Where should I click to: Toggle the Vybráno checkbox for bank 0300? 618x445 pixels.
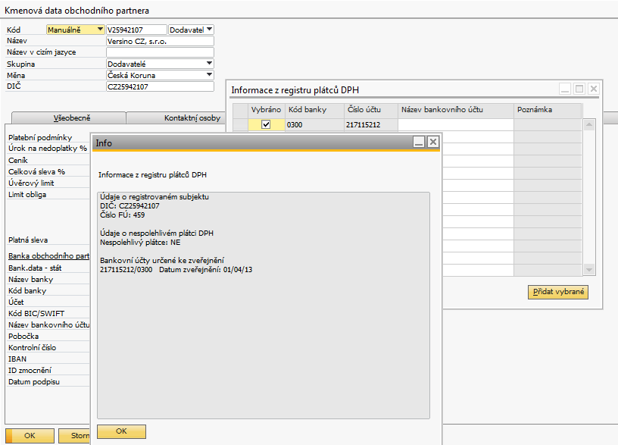click(266, 125)
